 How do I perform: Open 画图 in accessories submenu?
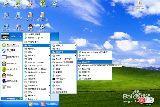coord(64,69)
